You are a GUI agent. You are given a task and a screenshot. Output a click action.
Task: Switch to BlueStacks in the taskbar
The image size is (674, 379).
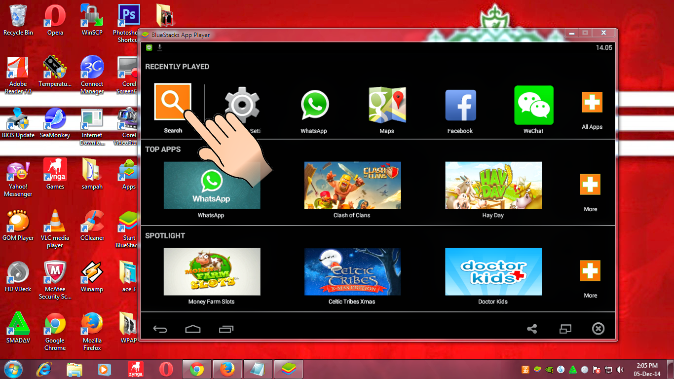pos(288,369)
